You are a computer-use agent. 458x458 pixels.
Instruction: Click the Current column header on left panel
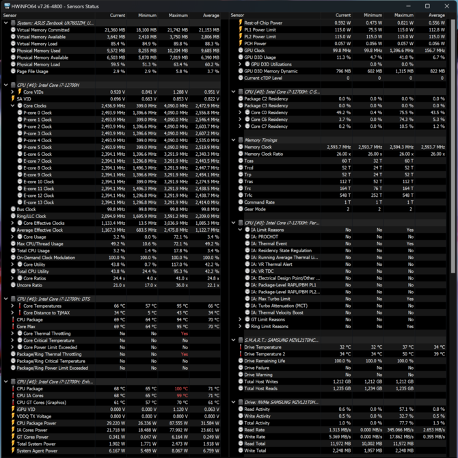pyautogui.click(x=118, y=15)
